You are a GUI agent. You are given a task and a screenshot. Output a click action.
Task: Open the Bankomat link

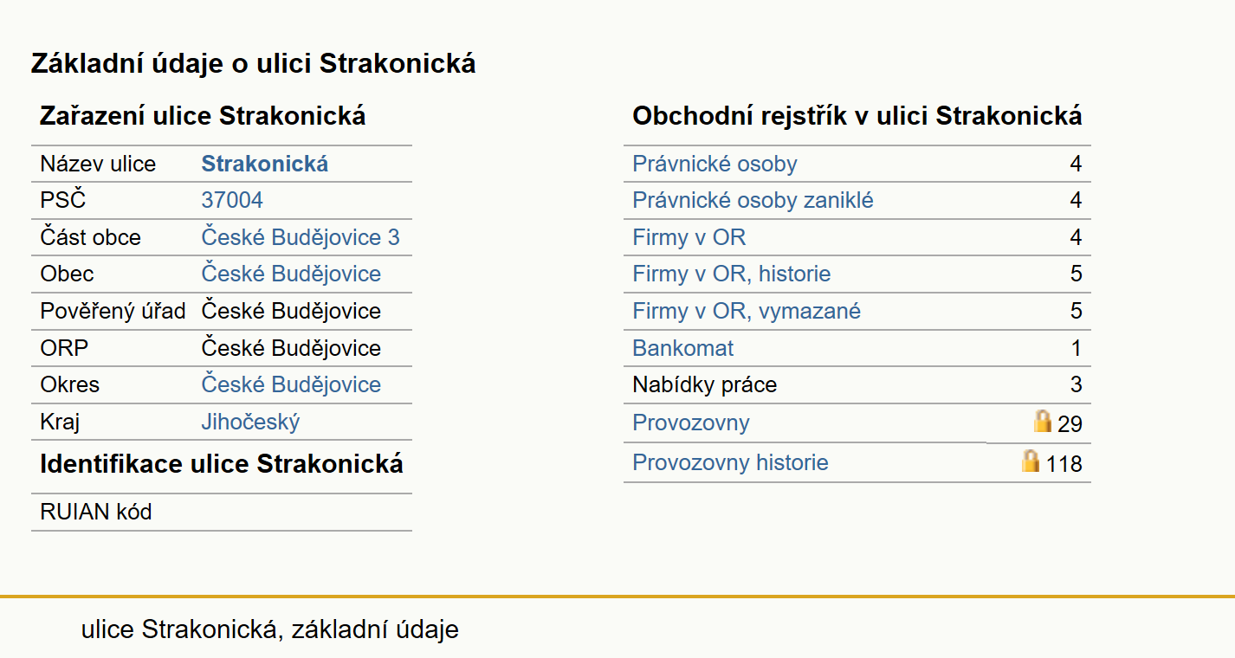coord(683,348)
